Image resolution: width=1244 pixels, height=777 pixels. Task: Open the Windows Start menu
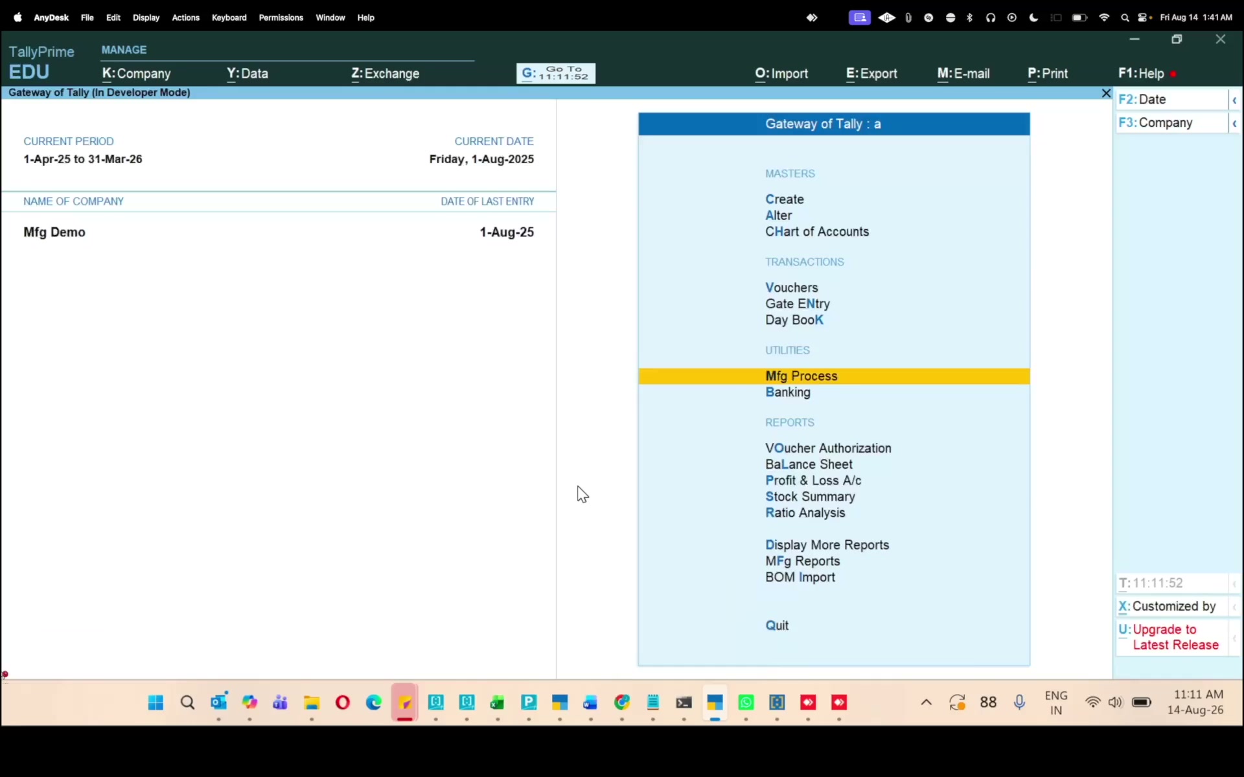pyautogui.click(x=155, y=703)
